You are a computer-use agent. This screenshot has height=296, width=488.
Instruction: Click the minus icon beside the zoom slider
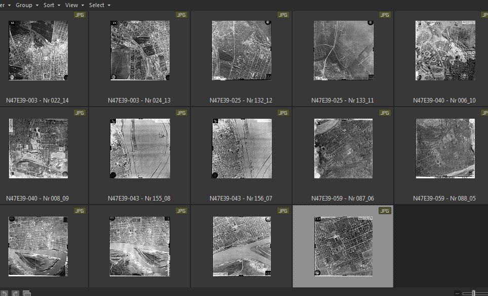(457, 293)
